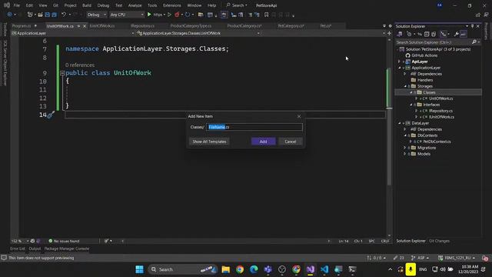
Task: Cancel the Add New Item dialog
Action: point(291,142)
